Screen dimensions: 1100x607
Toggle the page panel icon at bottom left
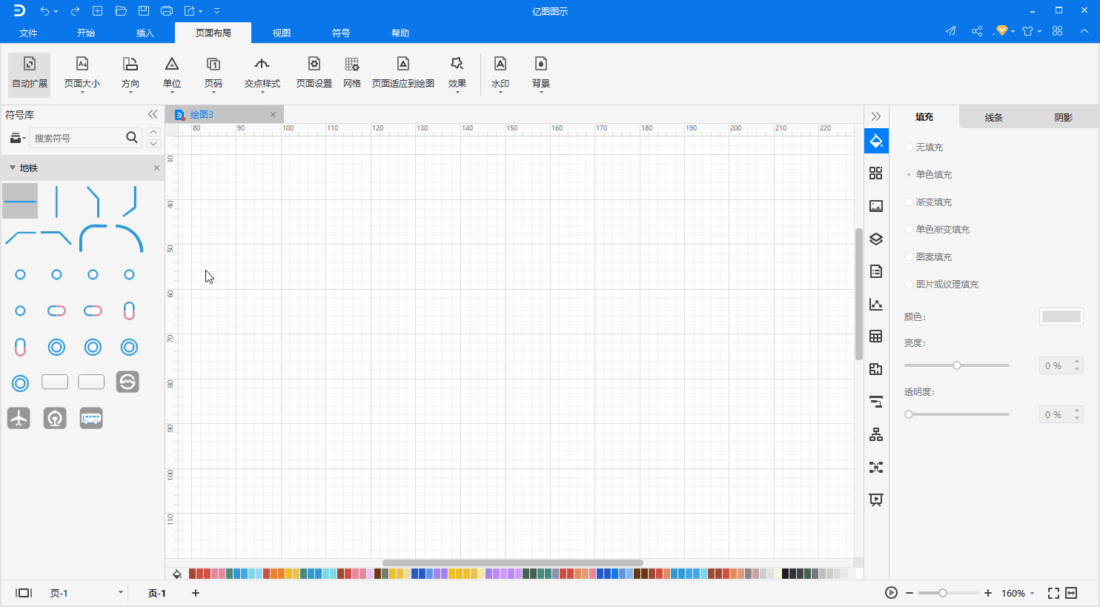pos(24,593)
